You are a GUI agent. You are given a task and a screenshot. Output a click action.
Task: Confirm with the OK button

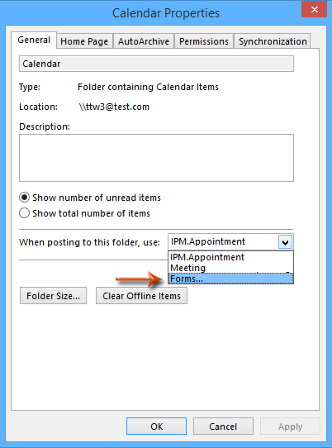pyautogui.click(x=156, y=427)
